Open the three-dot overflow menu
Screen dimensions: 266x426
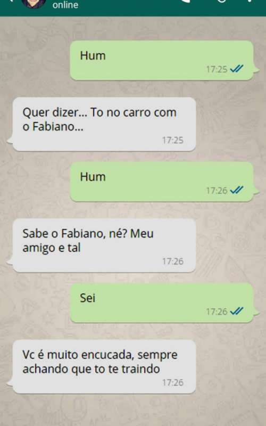249,1
